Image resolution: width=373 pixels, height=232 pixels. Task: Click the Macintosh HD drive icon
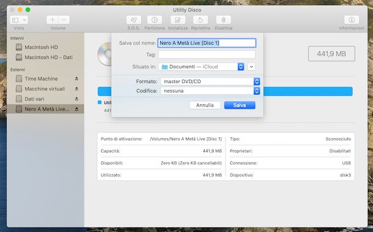coord(19,47)
